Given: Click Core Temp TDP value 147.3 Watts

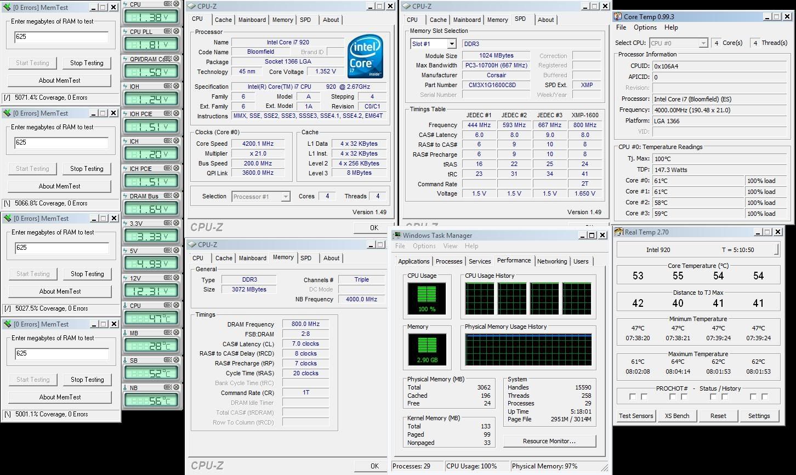Looking at the screenshot, I should click(x=720, y=170).
